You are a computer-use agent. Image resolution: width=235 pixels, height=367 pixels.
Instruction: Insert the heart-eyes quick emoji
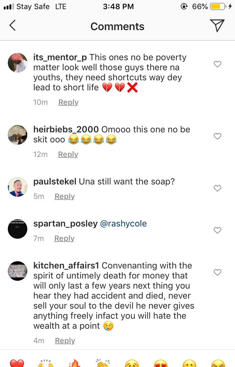161,363
